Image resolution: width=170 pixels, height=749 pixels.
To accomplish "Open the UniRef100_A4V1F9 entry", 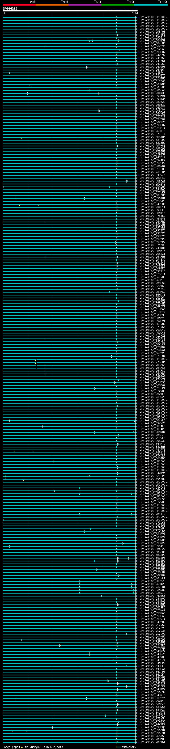I will 152,724.
